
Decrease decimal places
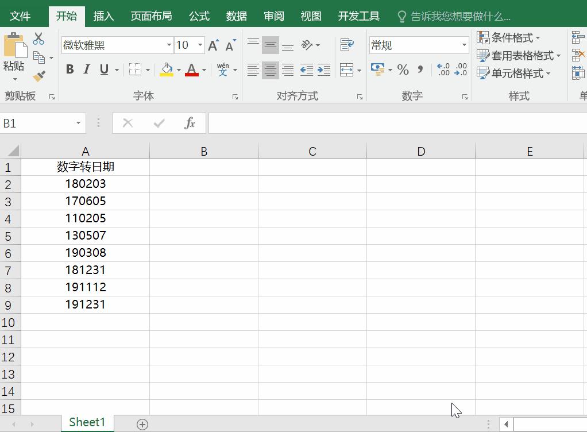point(461,70)
